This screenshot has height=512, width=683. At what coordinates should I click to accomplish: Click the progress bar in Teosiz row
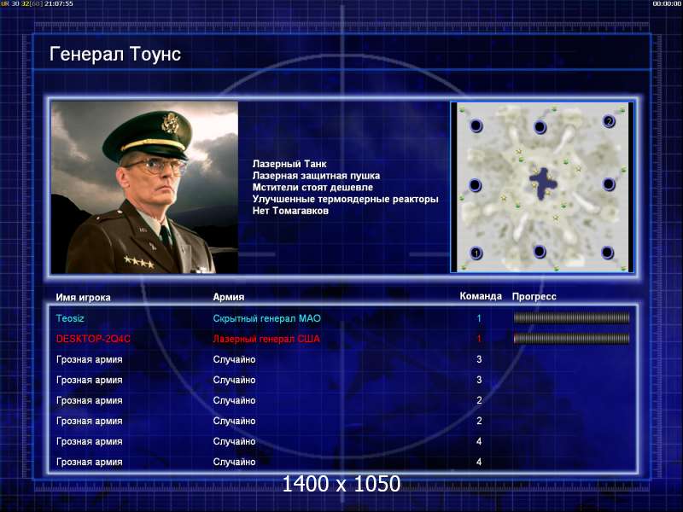(x=571, y=318)
